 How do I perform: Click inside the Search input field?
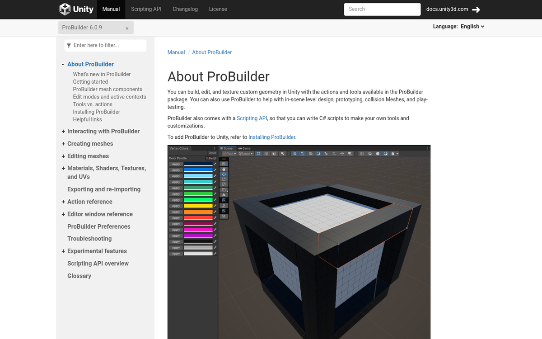point(382,9)
